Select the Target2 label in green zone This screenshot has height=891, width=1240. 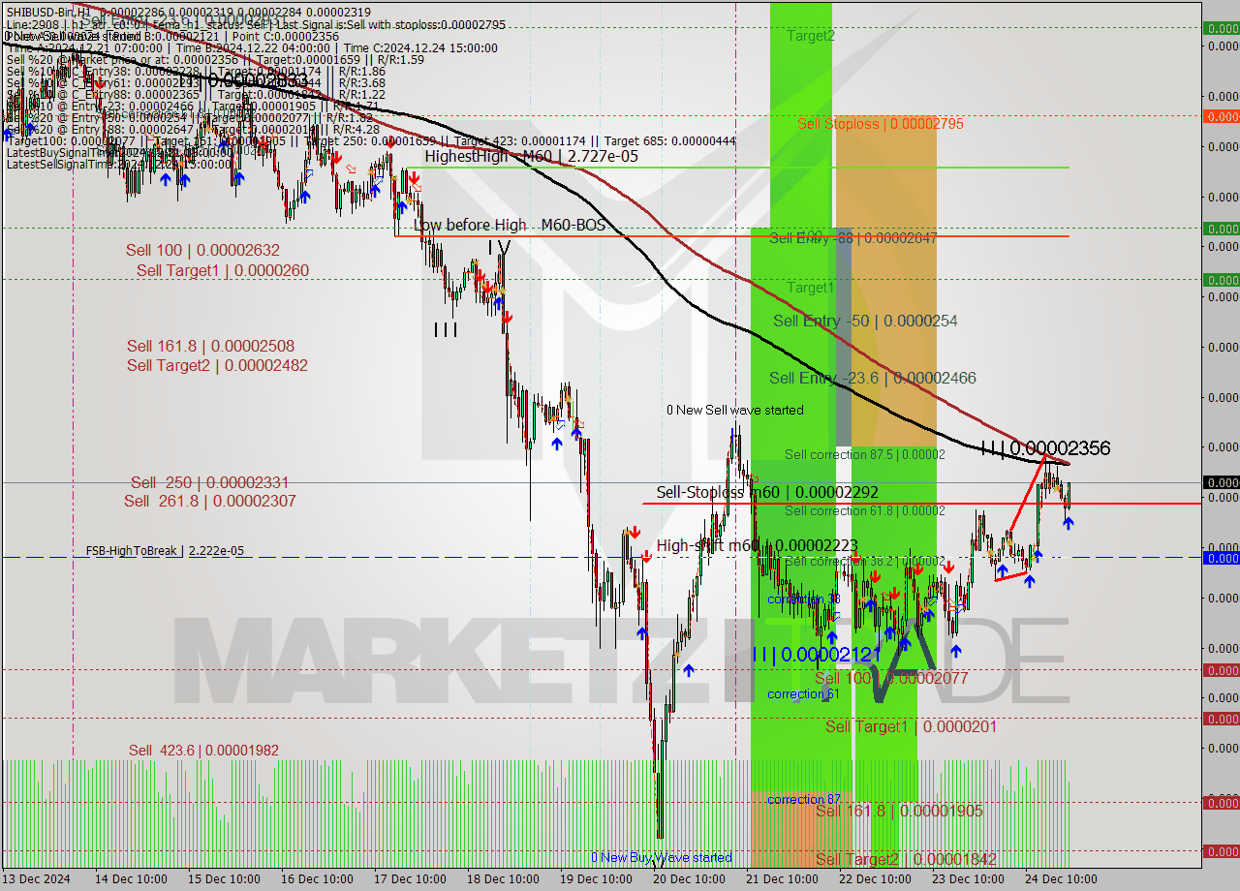810,36
